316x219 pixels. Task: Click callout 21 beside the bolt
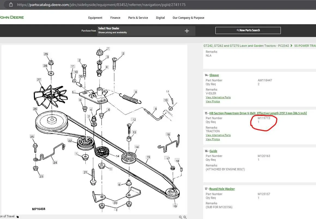tap(85, 172)
